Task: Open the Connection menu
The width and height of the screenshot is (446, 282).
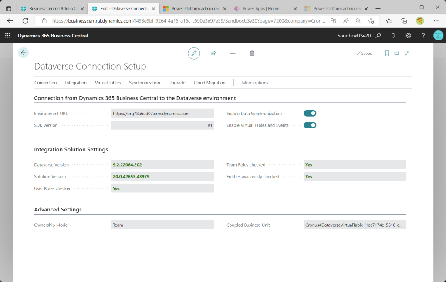Action: (45, 83)
